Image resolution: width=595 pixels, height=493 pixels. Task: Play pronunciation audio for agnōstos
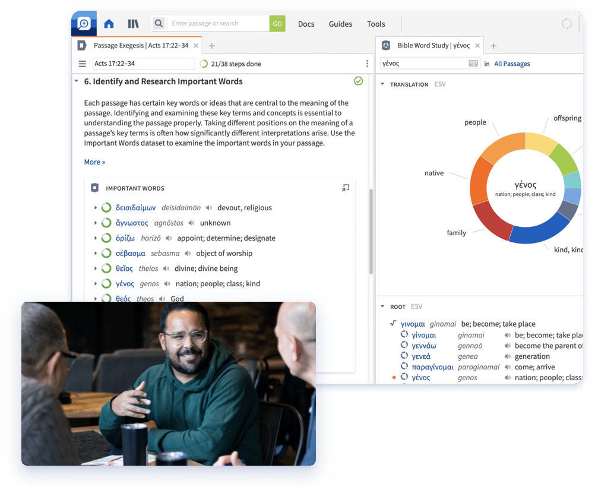192,223
